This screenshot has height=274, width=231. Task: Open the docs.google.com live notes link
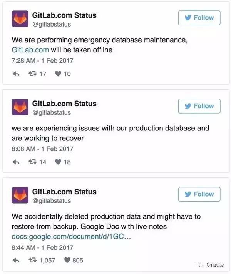tap(72, 236)
